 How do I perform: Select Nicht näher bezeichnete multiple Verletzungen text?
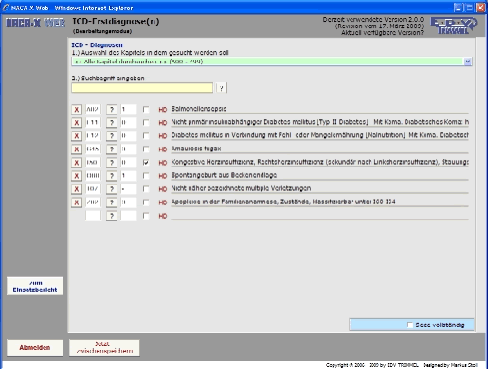coord(241,188)
